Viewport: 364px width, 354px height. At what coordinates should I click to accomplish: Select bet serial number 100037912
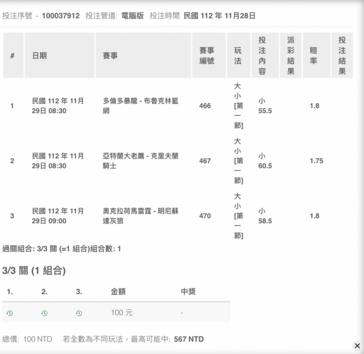(61, 16)
